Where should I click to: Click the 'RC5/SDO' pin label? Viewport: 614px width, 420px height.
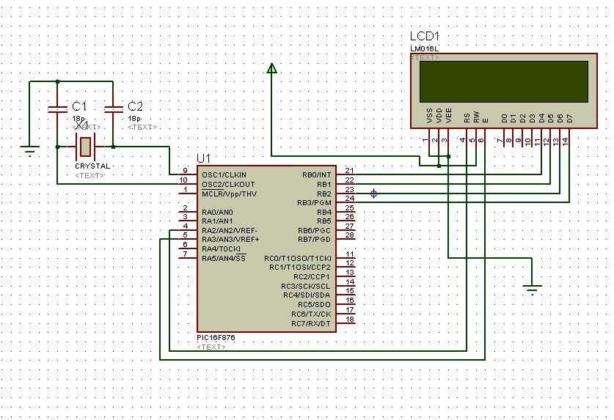pyautogui.click(x=315, y=304)
